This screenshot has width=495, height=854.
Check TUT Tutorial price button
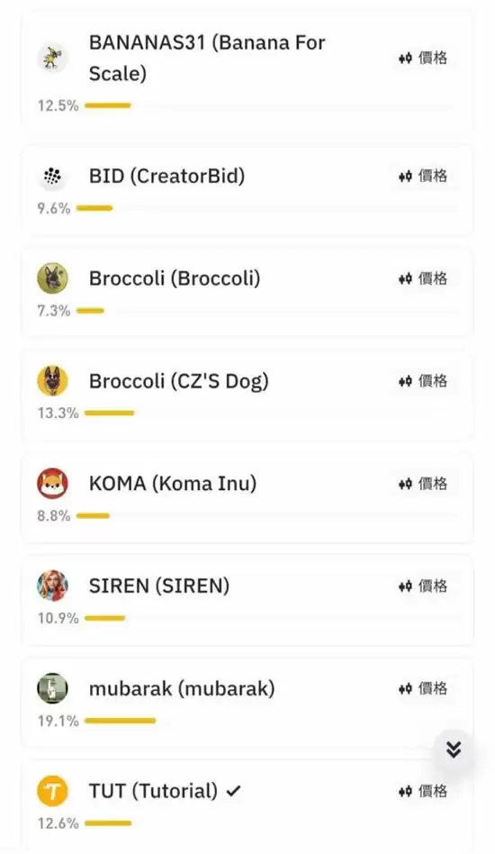click(423, 790)
